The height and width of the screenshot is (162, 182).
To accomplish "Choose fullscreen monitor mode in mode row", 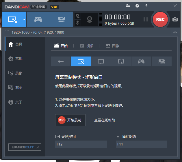I will click(x=101, y=61).
